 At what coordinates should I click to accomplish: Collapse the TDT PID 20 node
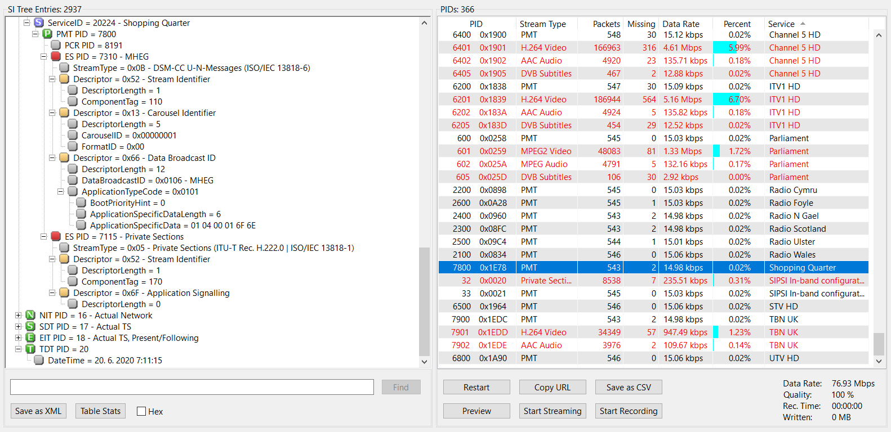18,349
